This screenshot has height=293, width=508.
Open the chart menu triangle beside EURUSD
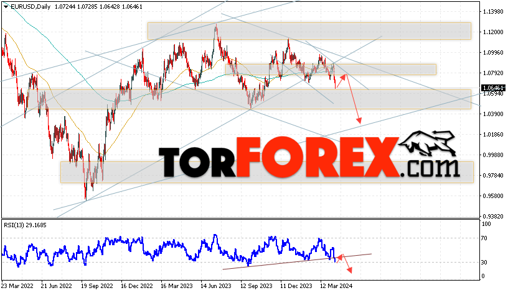[x=6, y=7]
